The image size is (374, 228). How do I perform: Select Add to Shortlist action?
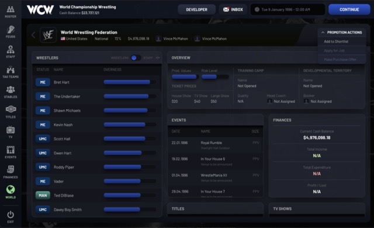coord(342,42)
